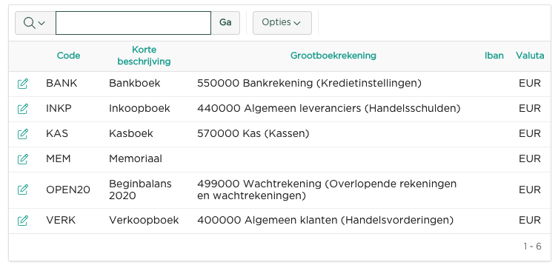This screenshot has height=268, width=558.
Task: Select the 440000 Algemeen leveranciers cell
Action: tap(329, 108)
